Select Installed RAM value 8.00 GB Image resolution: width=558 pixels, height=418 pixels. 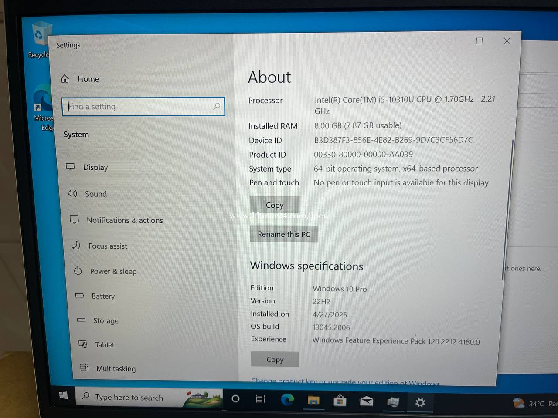(358, 125)
